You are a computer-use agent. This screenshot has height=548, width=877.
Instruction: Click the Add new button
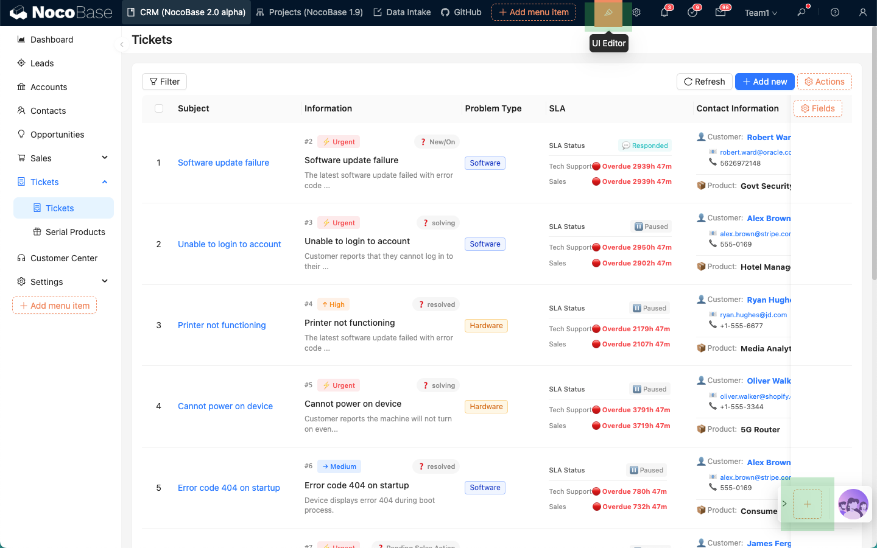click(764, 82)
